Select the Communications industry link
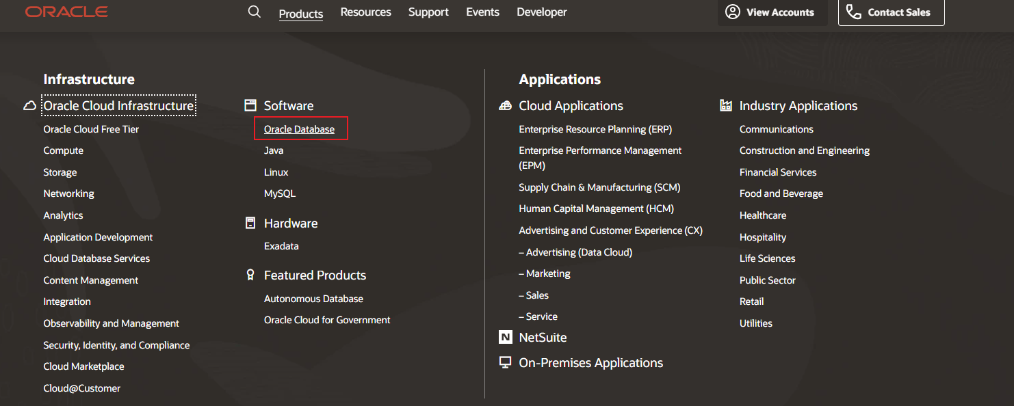This screenshot has width=1014, height=406. pos(777,129)
